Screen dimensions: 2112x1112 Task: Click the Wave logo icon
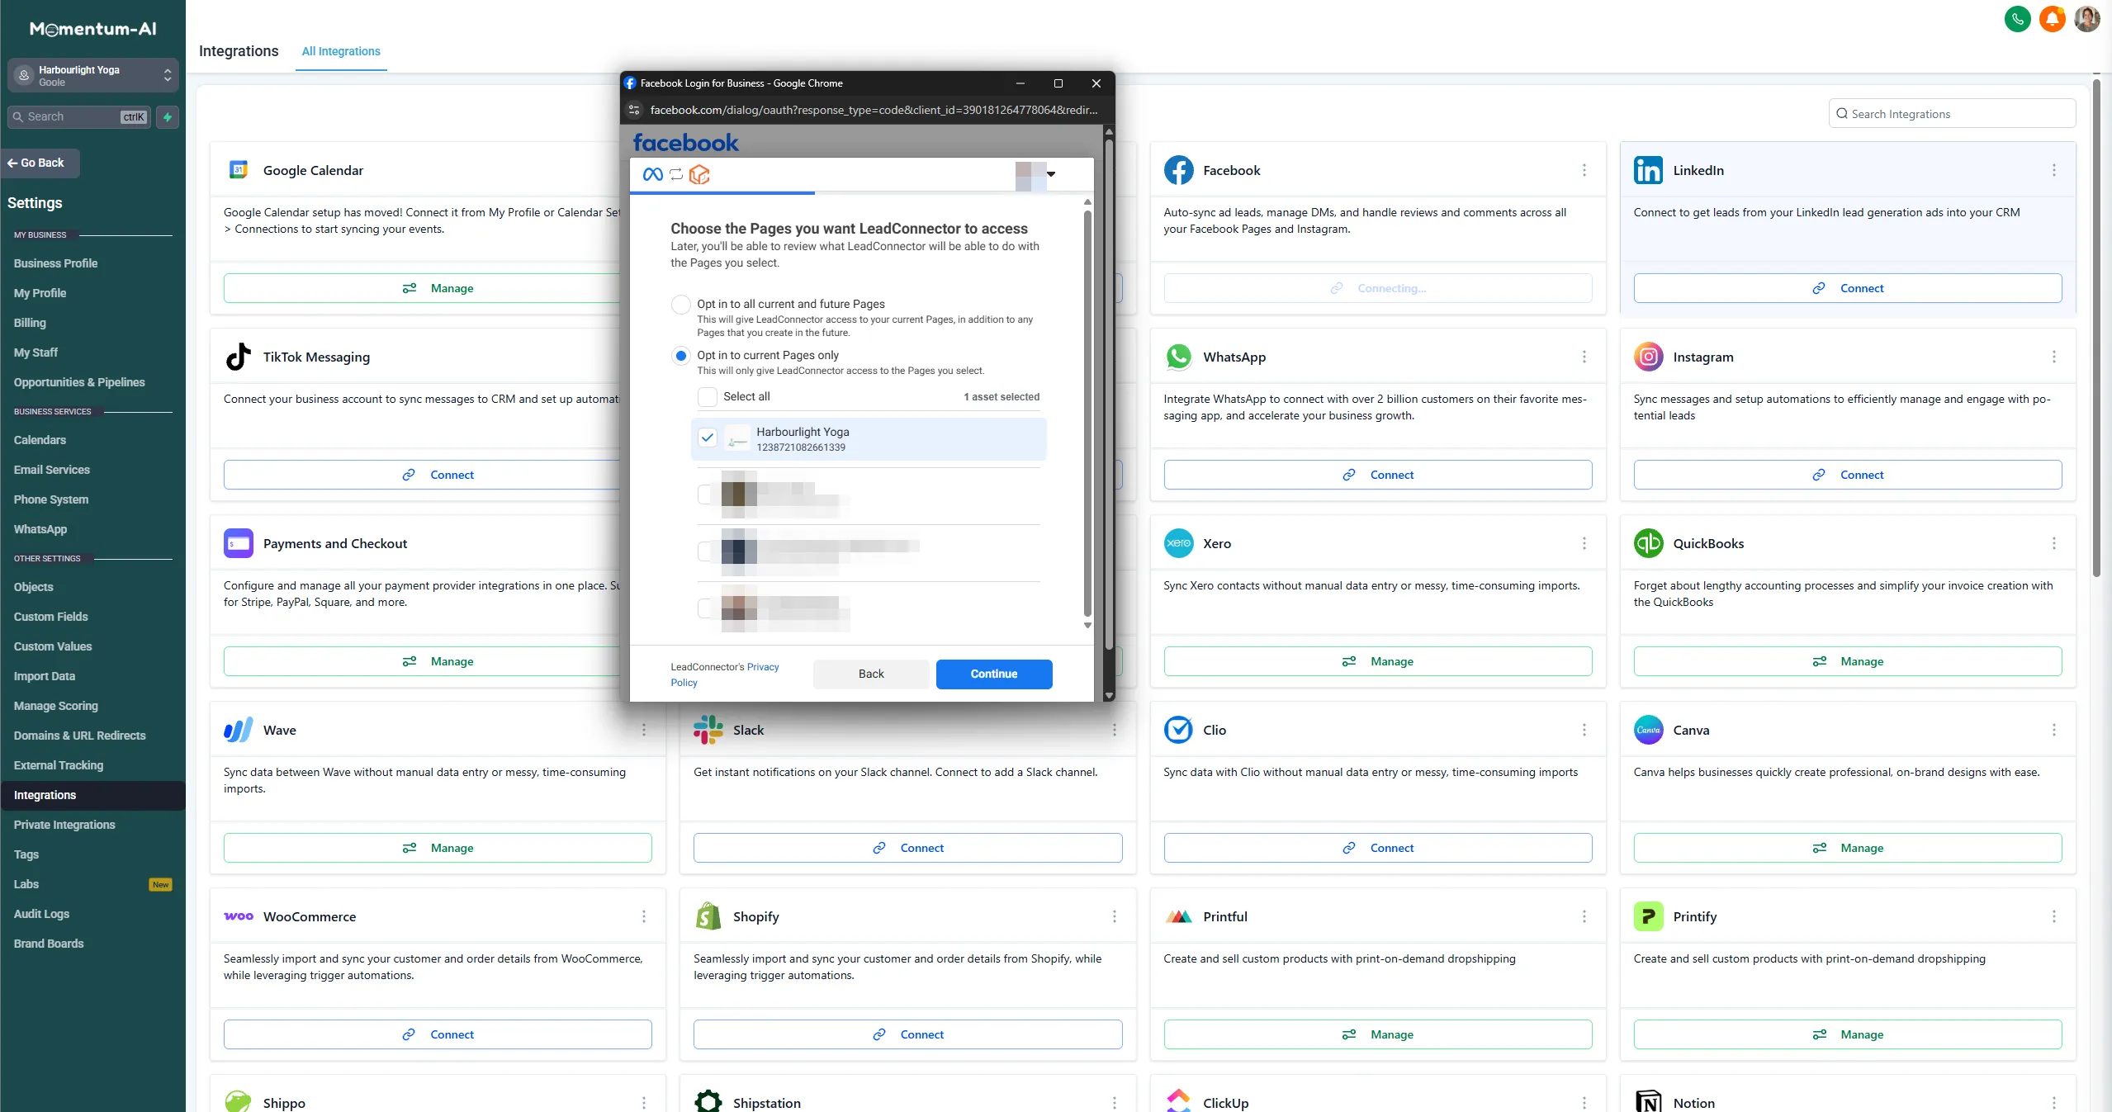(239, 730)
